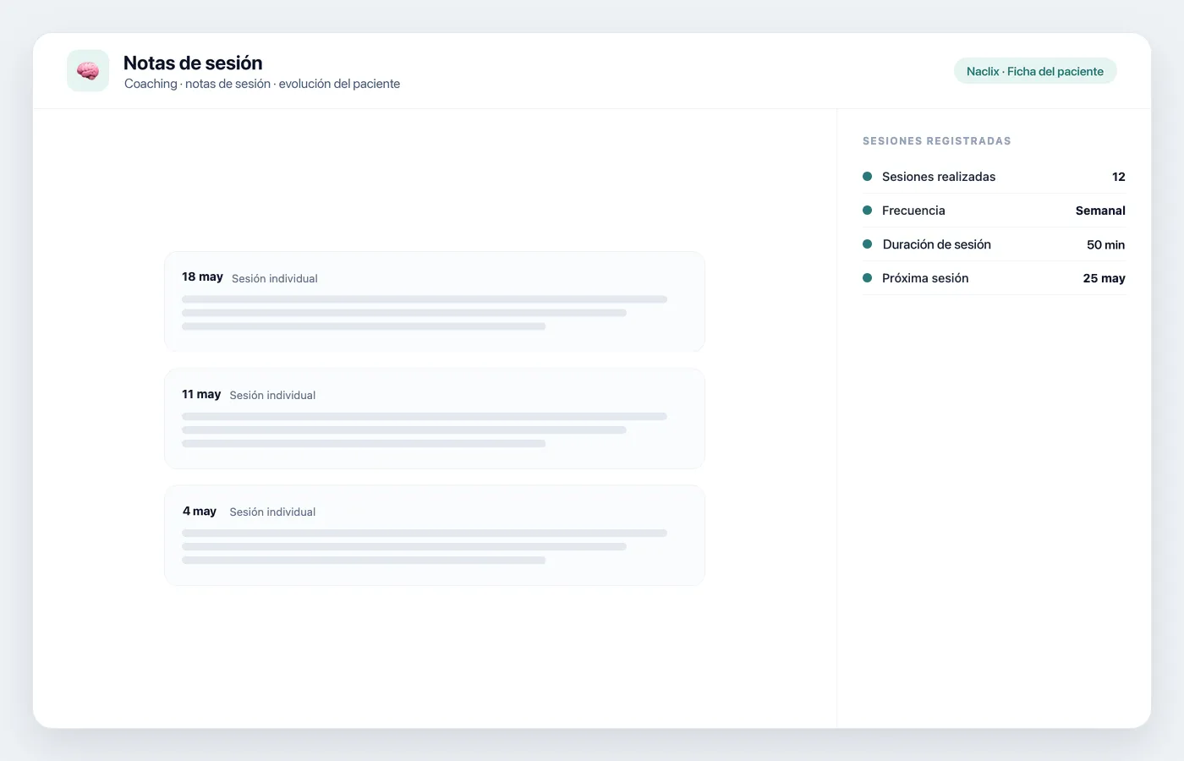1184x761 pixels.
Task: Select the 'Frecuencia' row label
Action: 913,211
